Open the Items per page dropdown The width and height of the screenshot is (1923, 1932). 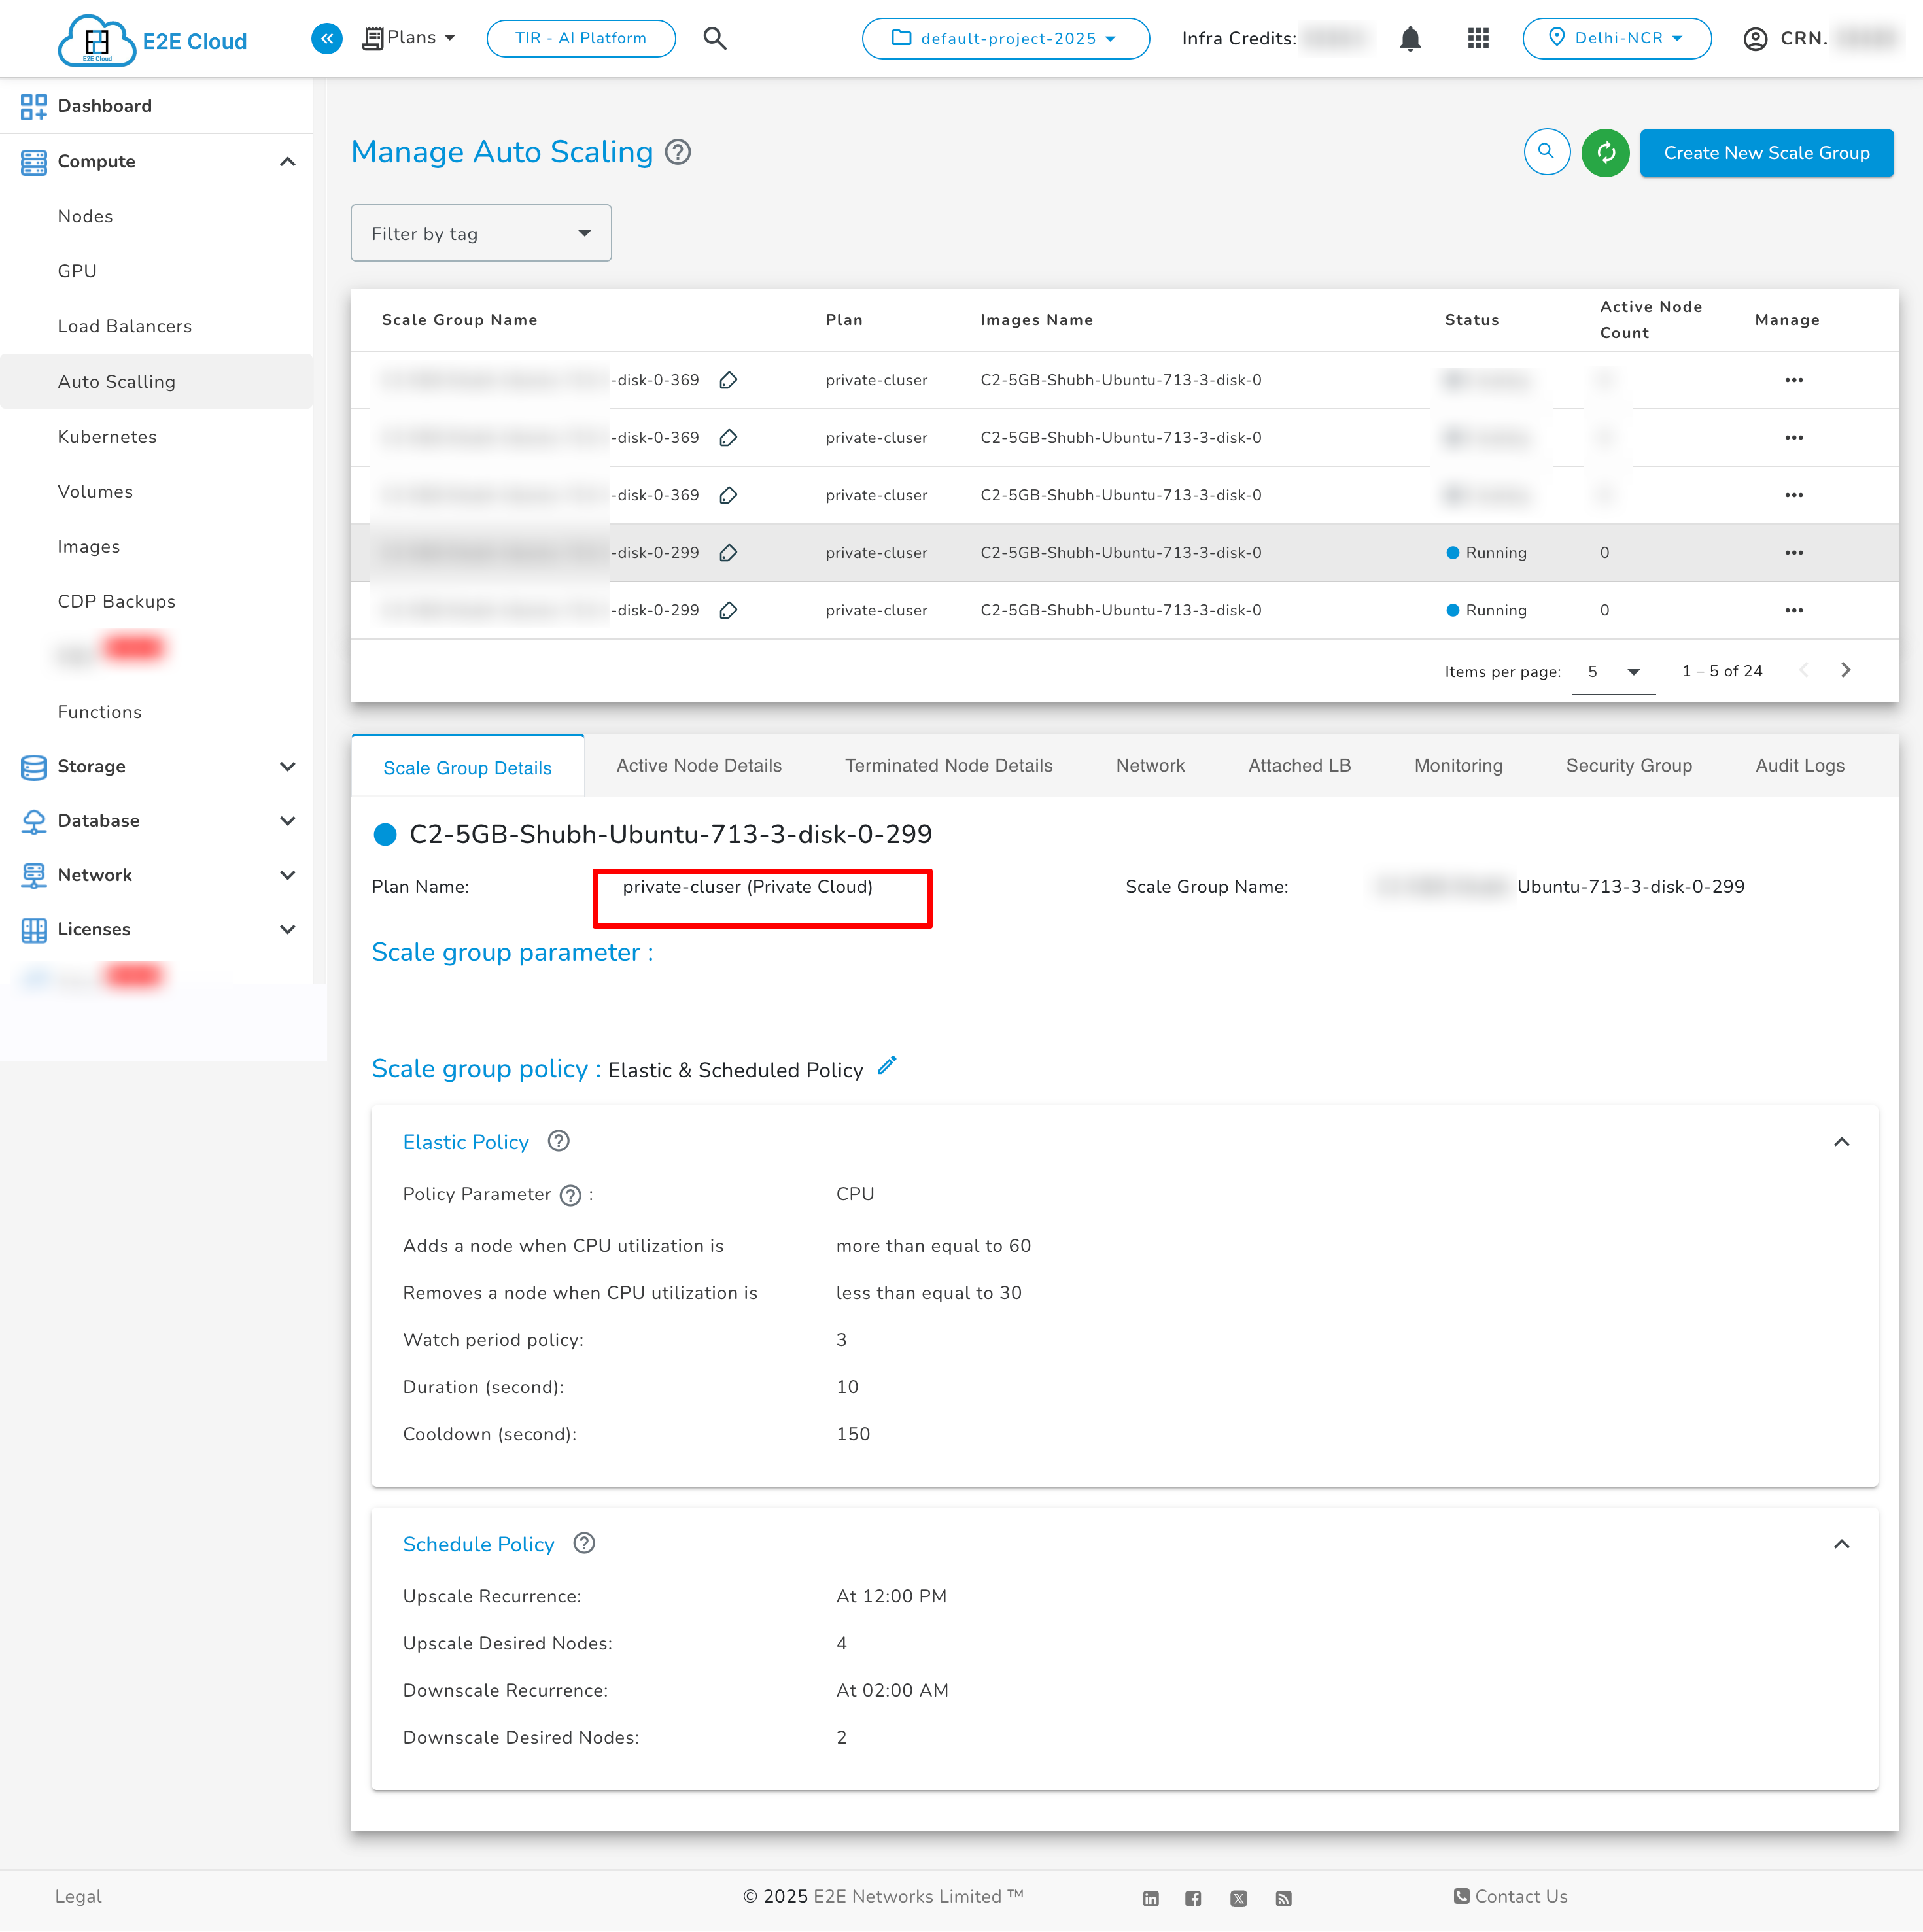(1612, 671)
